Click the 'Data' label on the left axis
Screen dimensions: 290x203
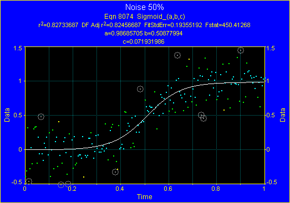click(x=7, y=115)
